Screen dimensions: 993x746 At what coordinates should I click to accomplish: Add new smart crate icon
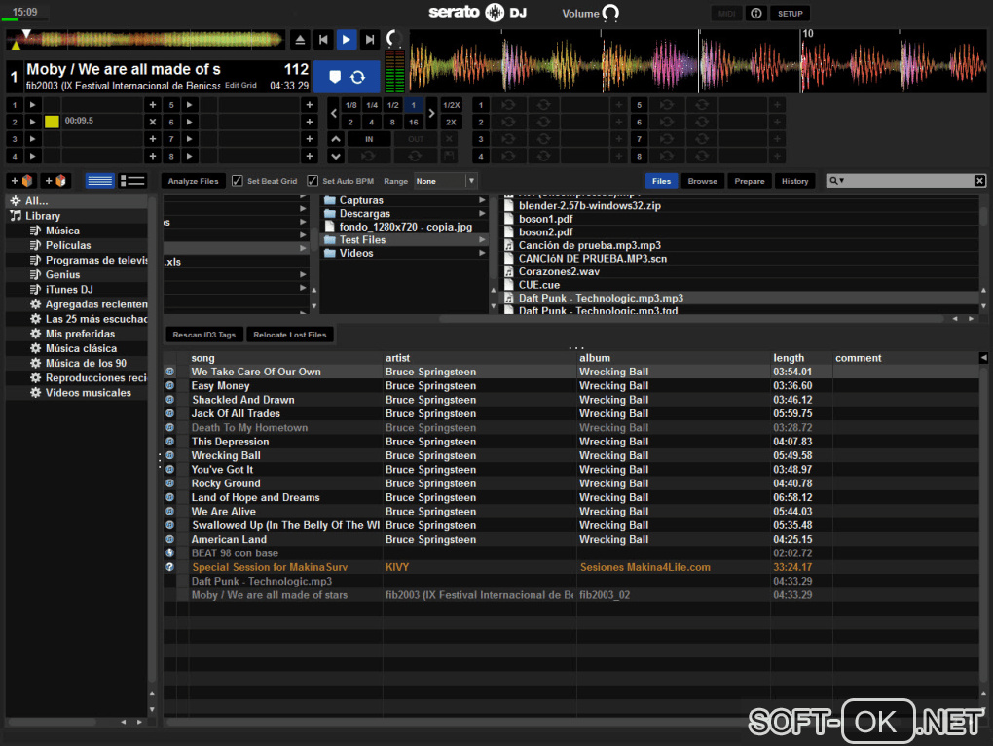[x=55, y=181]
